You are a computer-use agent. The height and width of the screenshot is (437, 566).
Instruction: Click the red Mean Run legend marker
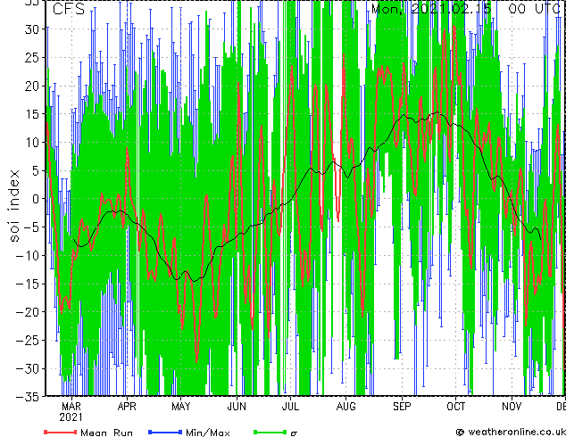point(61,432)
